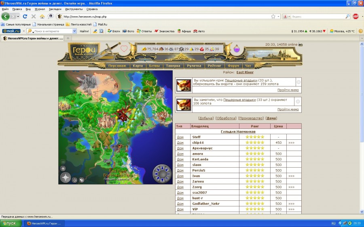Viewport: 364px width, 227px height.
Task: Open a new tab with plus button
Action: (68, 38)
